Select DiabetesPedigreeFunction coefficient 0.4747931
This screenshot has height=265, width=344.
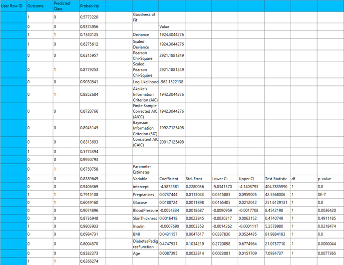pyautogui.click(x=172, y=244)
